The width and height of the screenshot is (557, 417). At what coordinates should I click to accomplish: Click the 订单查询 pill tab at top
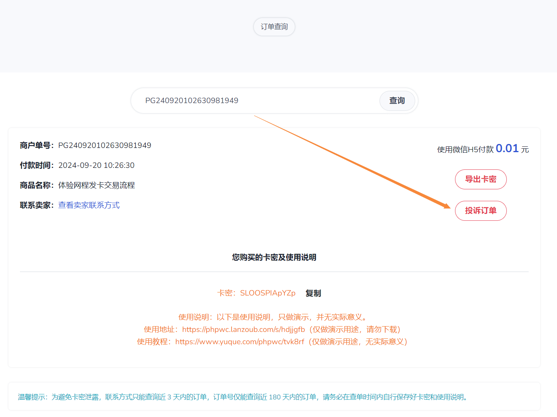click(x=274, y=27)
